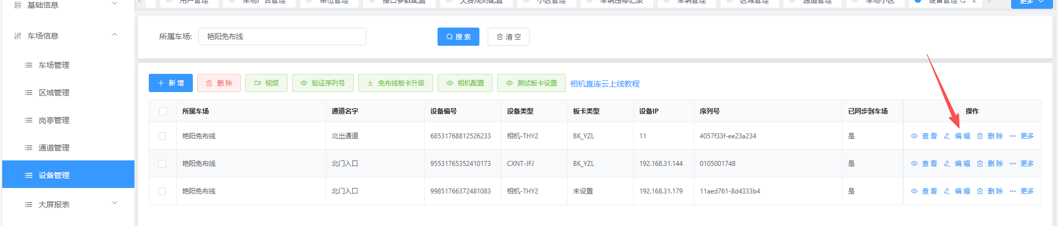
Task: Open 区域管理 in the sidebar
Action: pos(68,93)
